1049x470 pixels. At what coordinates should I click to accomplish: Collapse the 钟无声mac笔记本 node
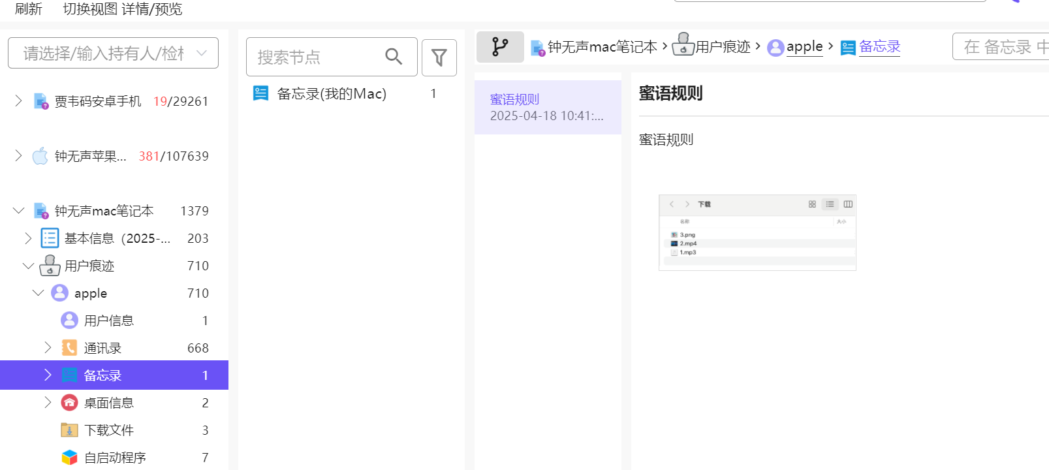click(x=18, y=211)
